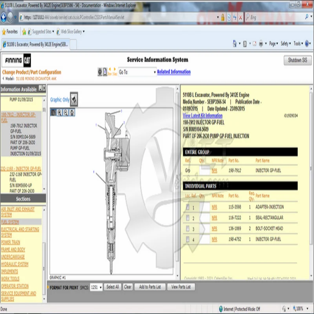Click the document icon beside Go To

(105, 72)
